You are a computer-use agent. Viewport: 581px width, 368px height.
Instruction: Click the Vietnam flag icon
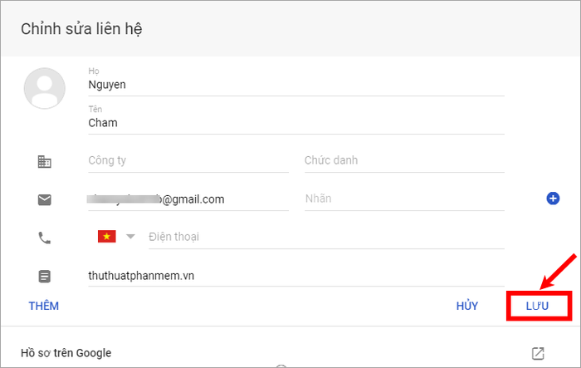(107, 236)
